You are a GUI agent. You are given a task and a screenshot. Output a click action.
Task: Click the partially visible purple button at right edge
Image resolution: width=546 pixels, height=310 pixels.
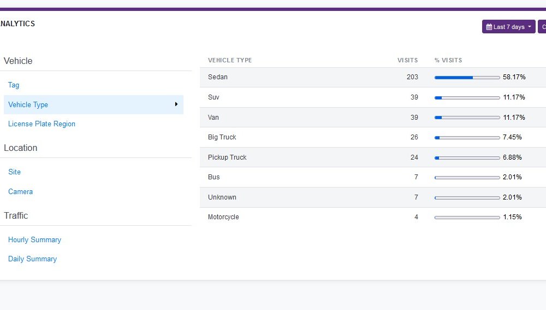542,27
